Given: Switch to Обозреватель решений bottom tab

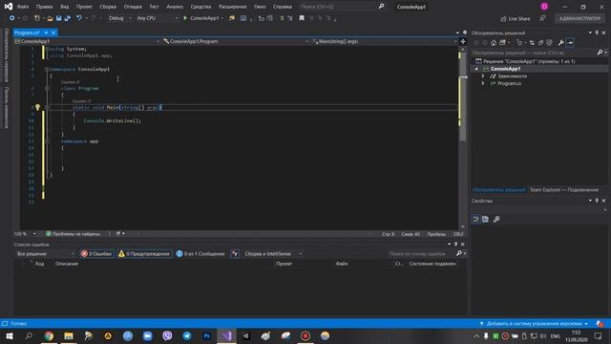Looking at the screenshot, I should pyautogui.click(x=498, y=190).
